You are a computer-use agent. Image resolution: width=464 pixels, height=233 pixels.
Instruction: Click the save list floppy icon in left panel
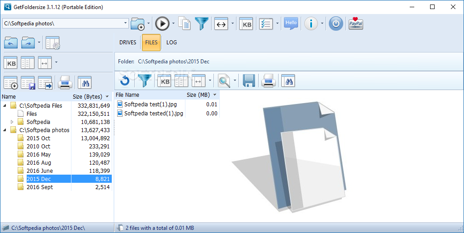(x=28, y=83)
